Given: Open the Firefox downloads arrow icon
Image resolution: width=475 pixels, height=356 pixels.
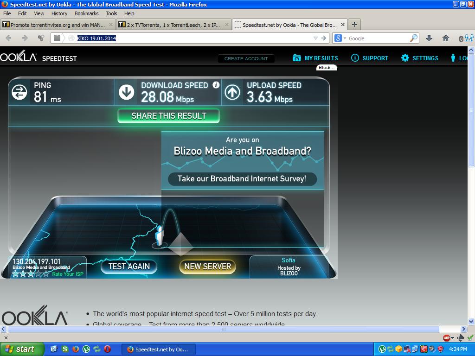Looking at the screenshot, I should coord(429,38).
